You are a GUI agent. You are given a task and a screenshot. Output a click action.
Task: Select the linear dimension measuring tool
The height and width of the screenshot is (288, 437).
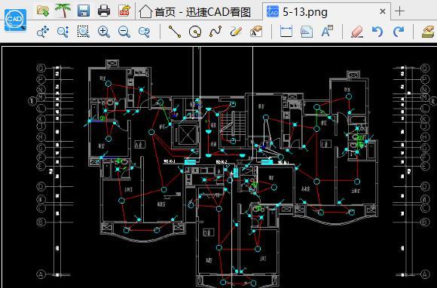286,32
